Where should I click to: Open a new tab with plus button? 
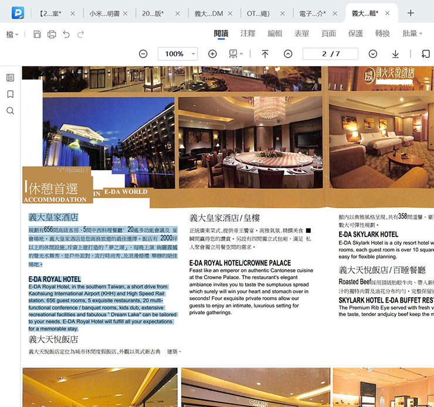pos(411,13)
